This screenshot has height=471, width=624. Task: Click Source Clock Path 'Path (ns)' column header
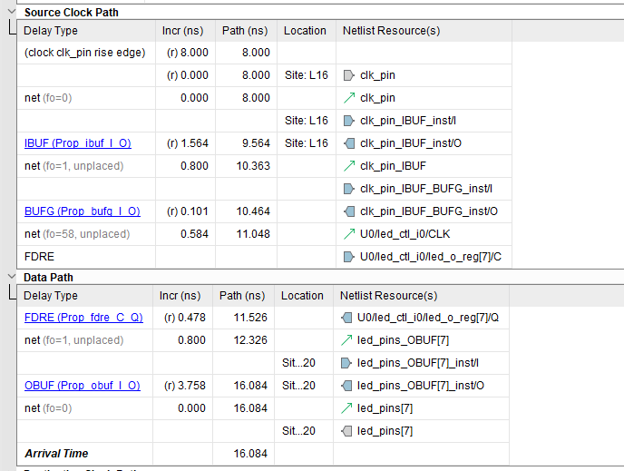247,31
